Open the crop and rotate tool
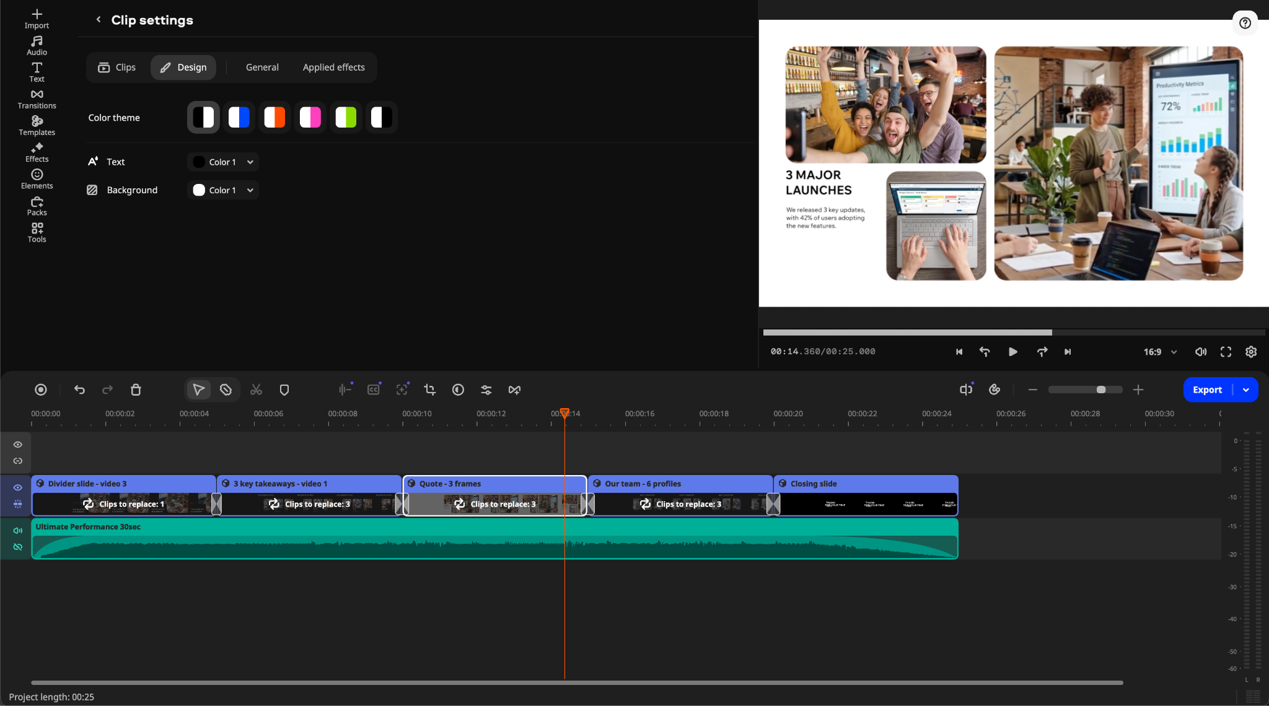Viewport: 1269px width, 706px height. click(429, 390)
